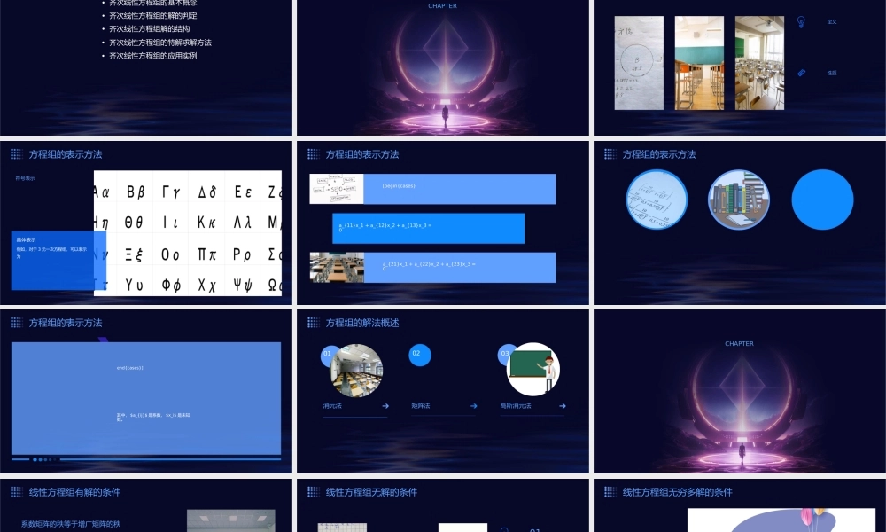The width and height of the screenshot is (886, 532).
Task: Click the 符号表示 label
Action: [25, 178]
